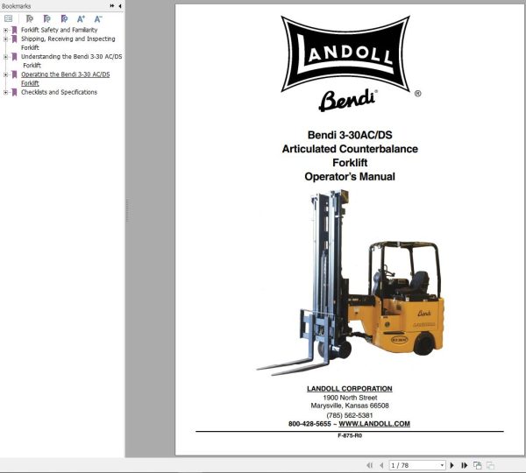Viewport: 526px width, 473px height.
Task: Click the purple bookmark icon beside Shipping, Receiving
Action: pyautogui.click(x=14, y=39)
